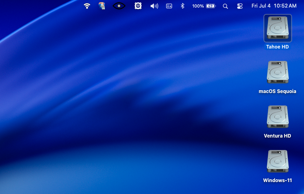The image size is (304, 194).
Task: Open the sound volume menu
Action: pos(154,6)
